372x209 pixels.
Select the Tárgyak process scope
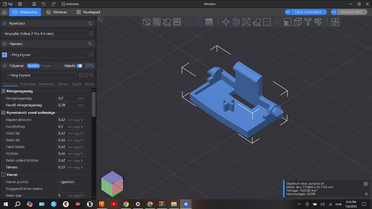coord(46,65)
